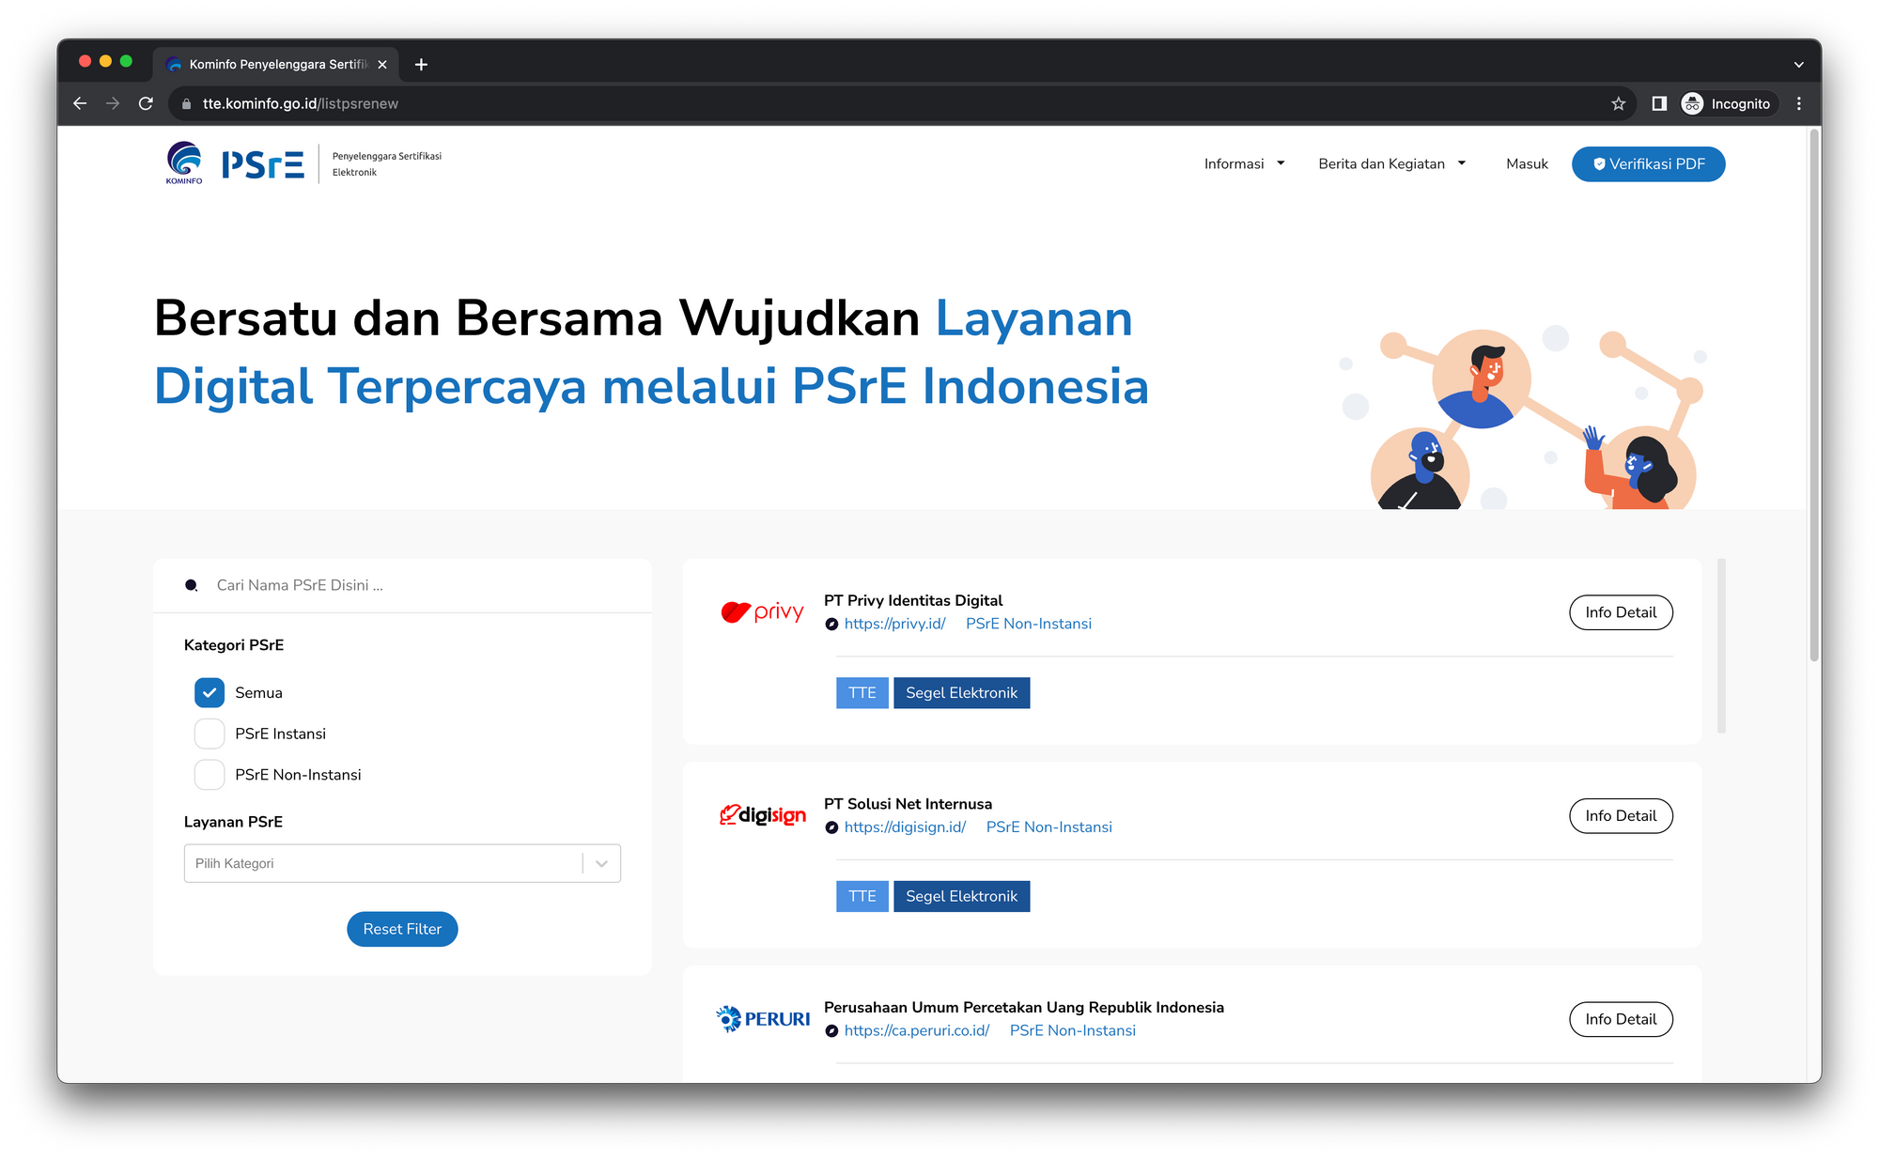
Task: Click Masuk in navigation
Action: (1527, 163)
